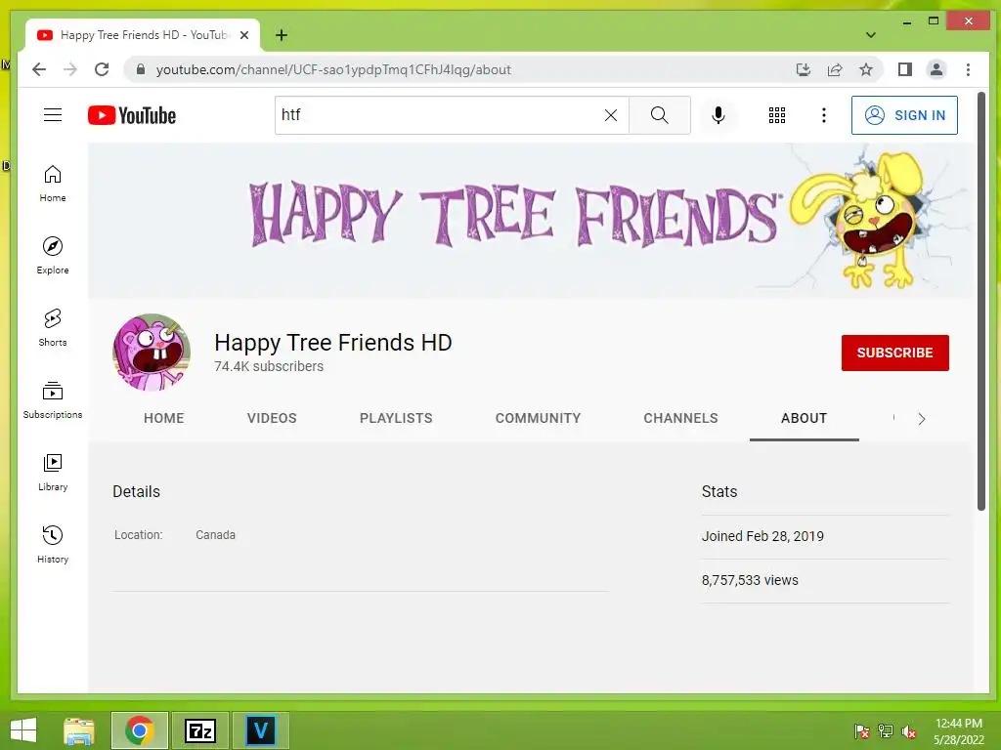
Task: Select the ABOUT tab
Action: point(804,418)
